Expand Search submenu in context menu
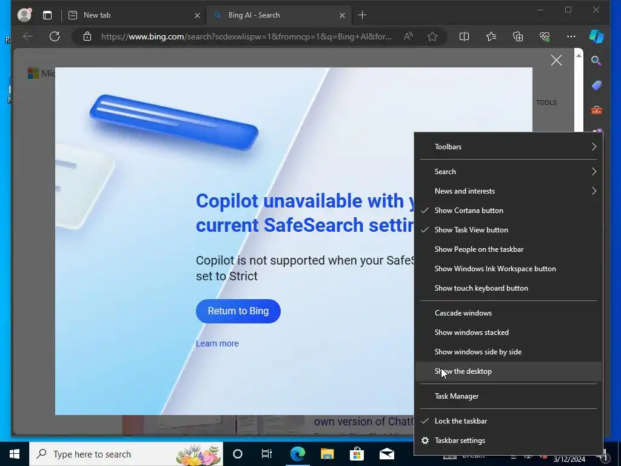This screenshot has width=621, height=466. point(508,172)
